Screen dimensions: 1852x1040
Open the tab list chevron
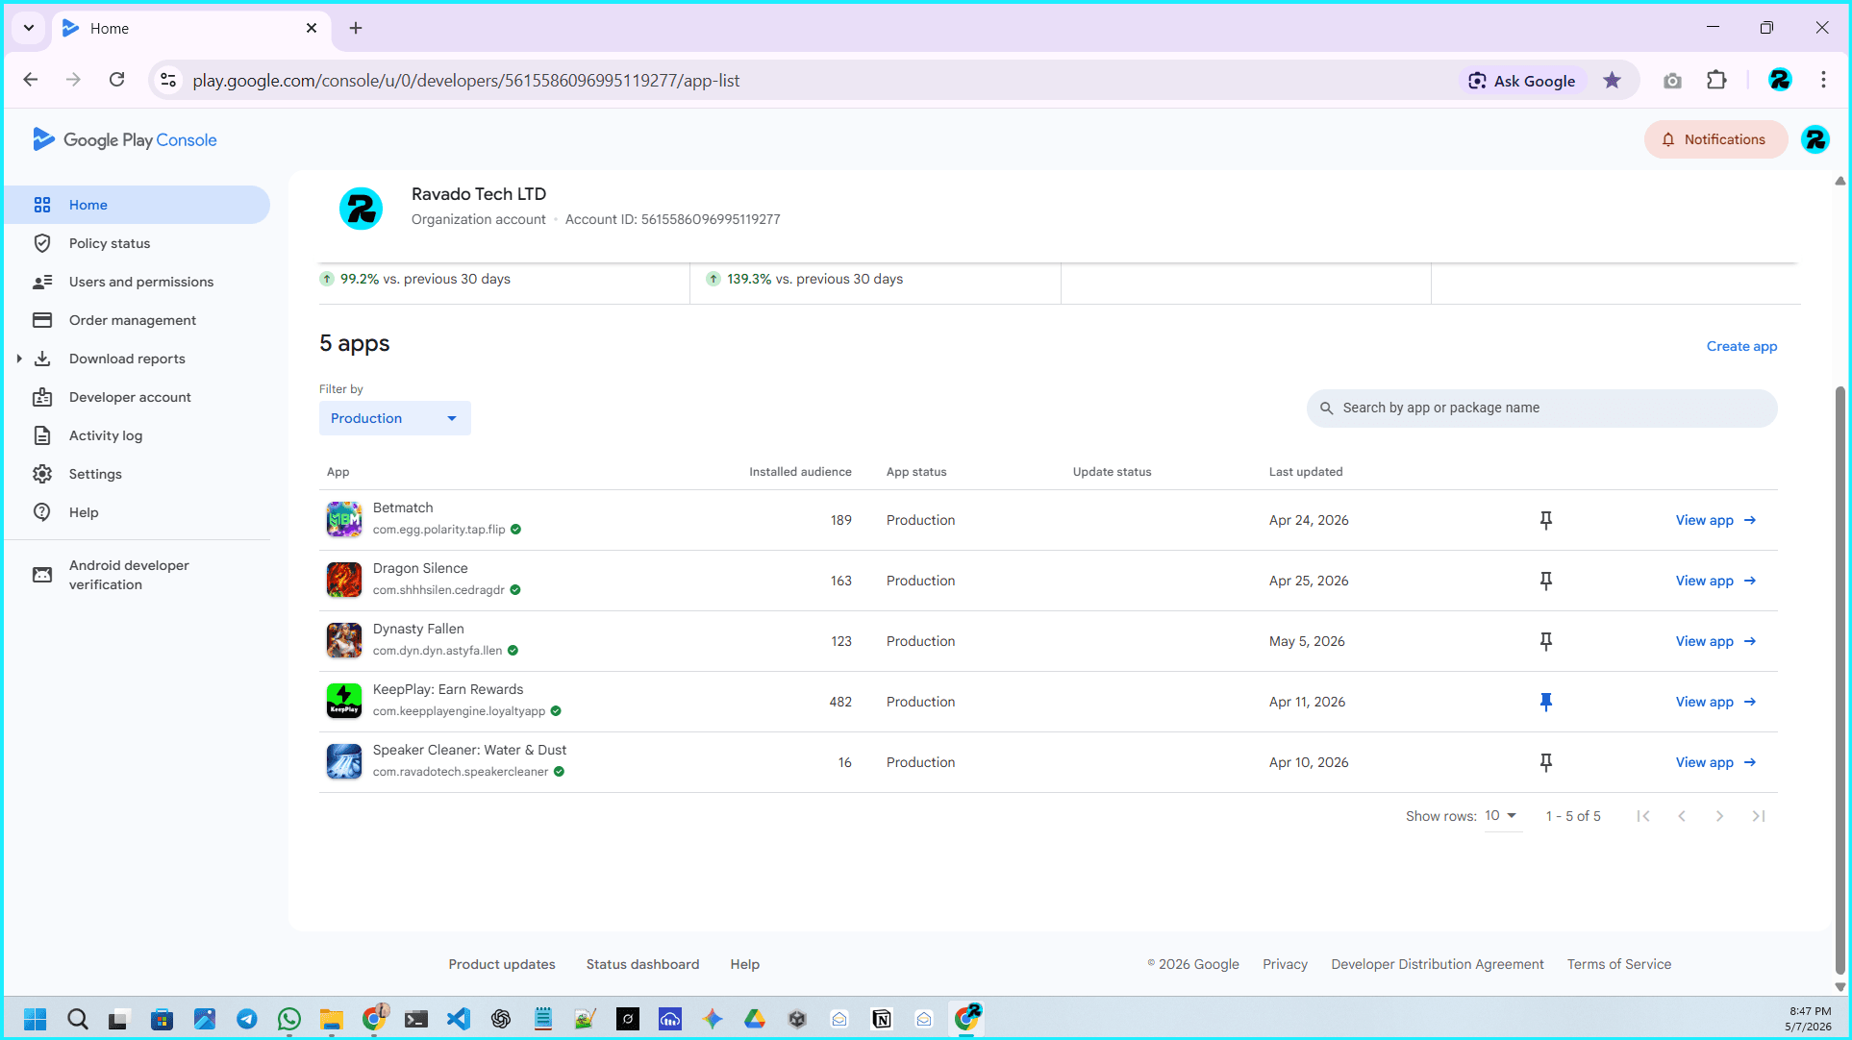click(29, 28)
